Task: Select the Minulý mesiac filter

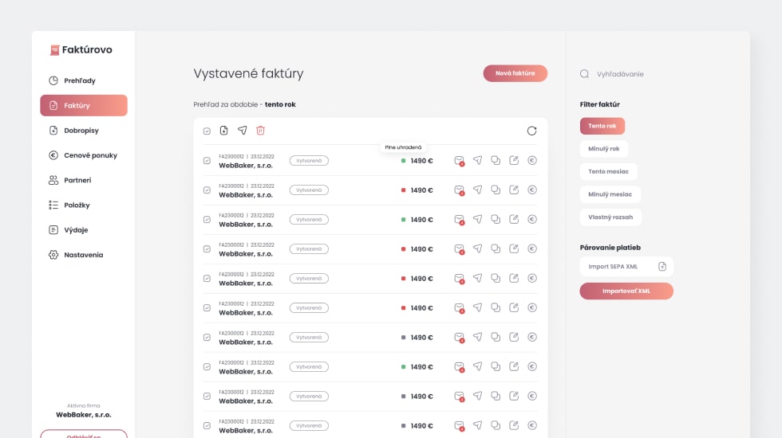Action: pyautogui.click(x=610, y=194)
